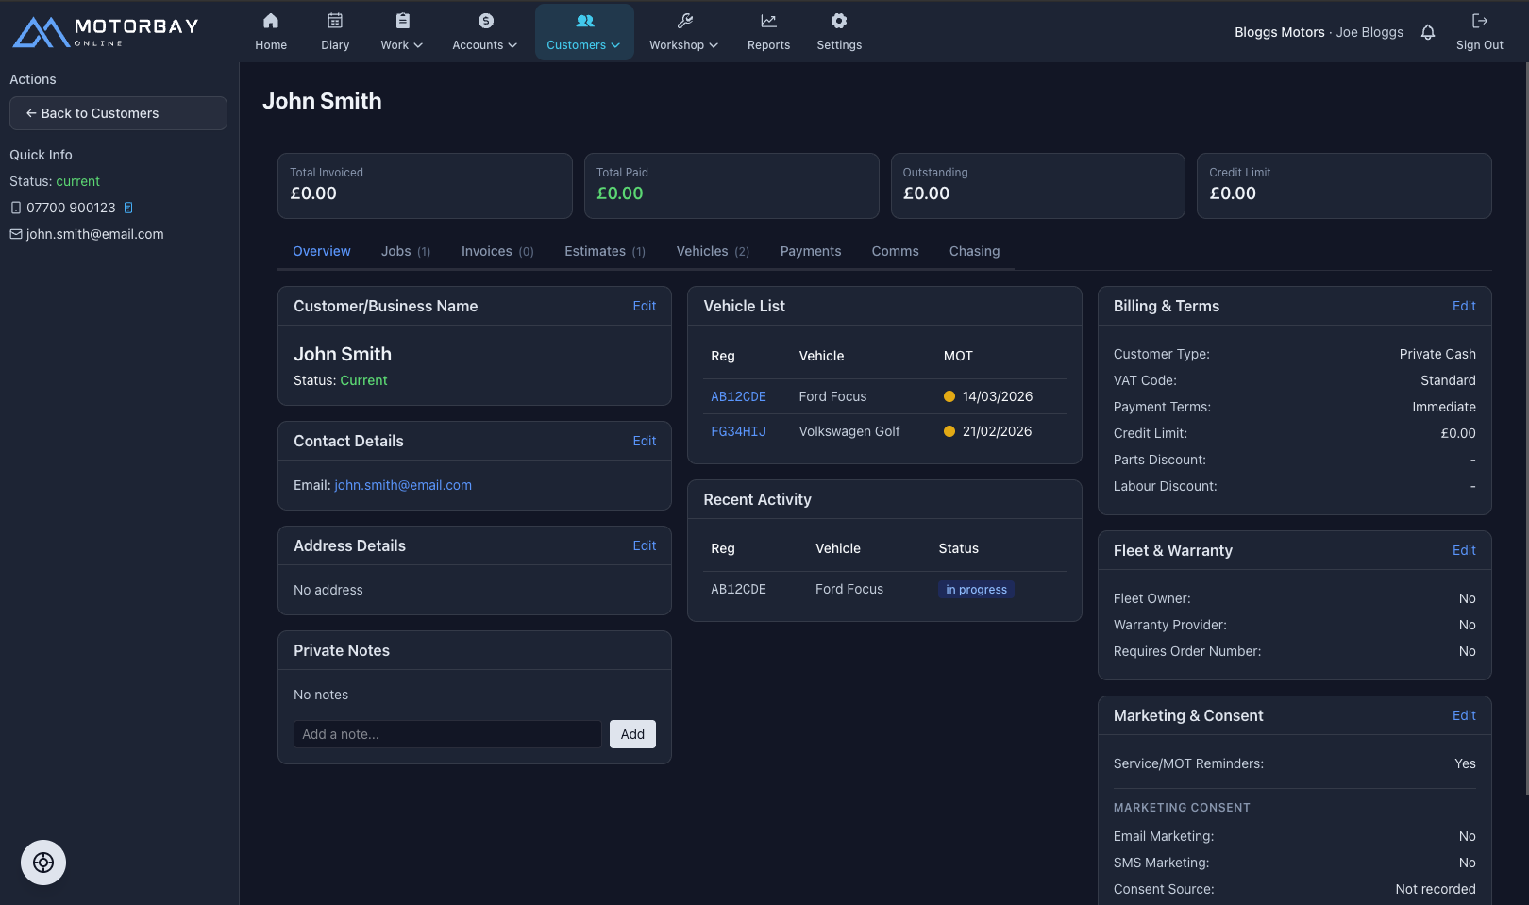Copy the phone number using the copy icon
The height and width of the screenshot is (905, 1529).
pos(128,208)
